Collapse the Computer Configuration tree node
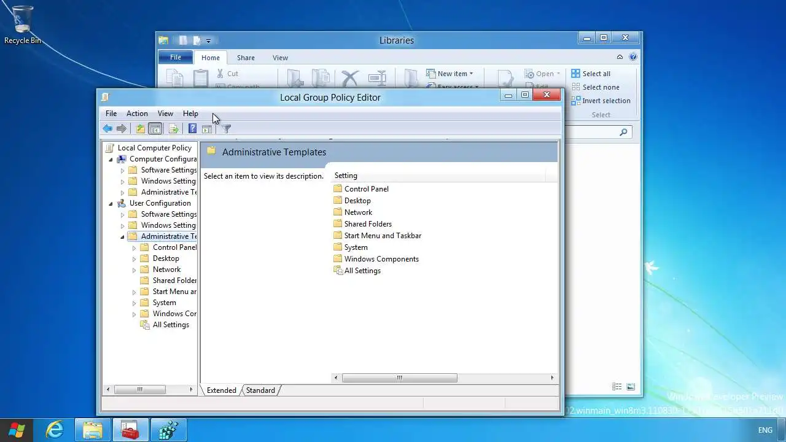 [x=111, y=159]
